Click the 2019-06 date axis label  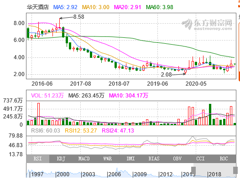click(157, 84)
